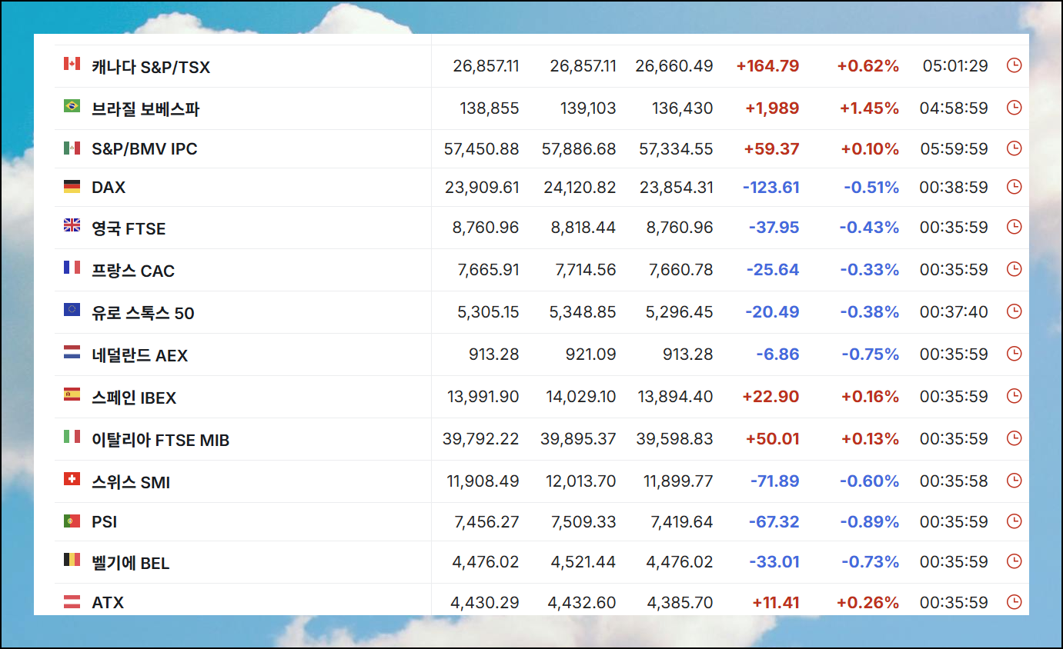Click the Italian flag beside 이탈리아 FTSE MIB
Image resolution: width=1063 pixels, height=649 pixels.
72,436
